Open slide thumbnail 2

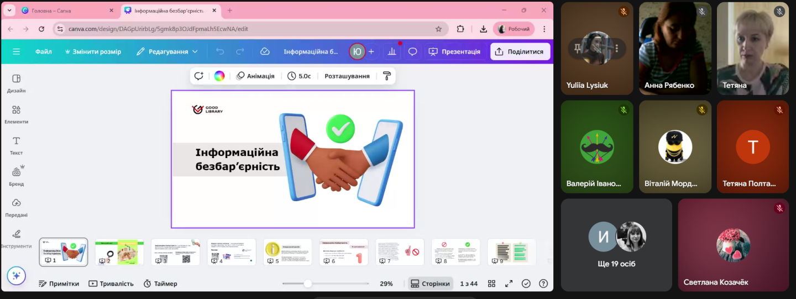coord(119,253)
